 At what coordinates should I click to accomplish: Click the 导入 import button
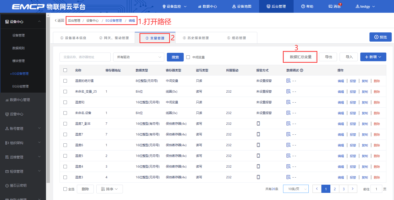click(349, 57)
